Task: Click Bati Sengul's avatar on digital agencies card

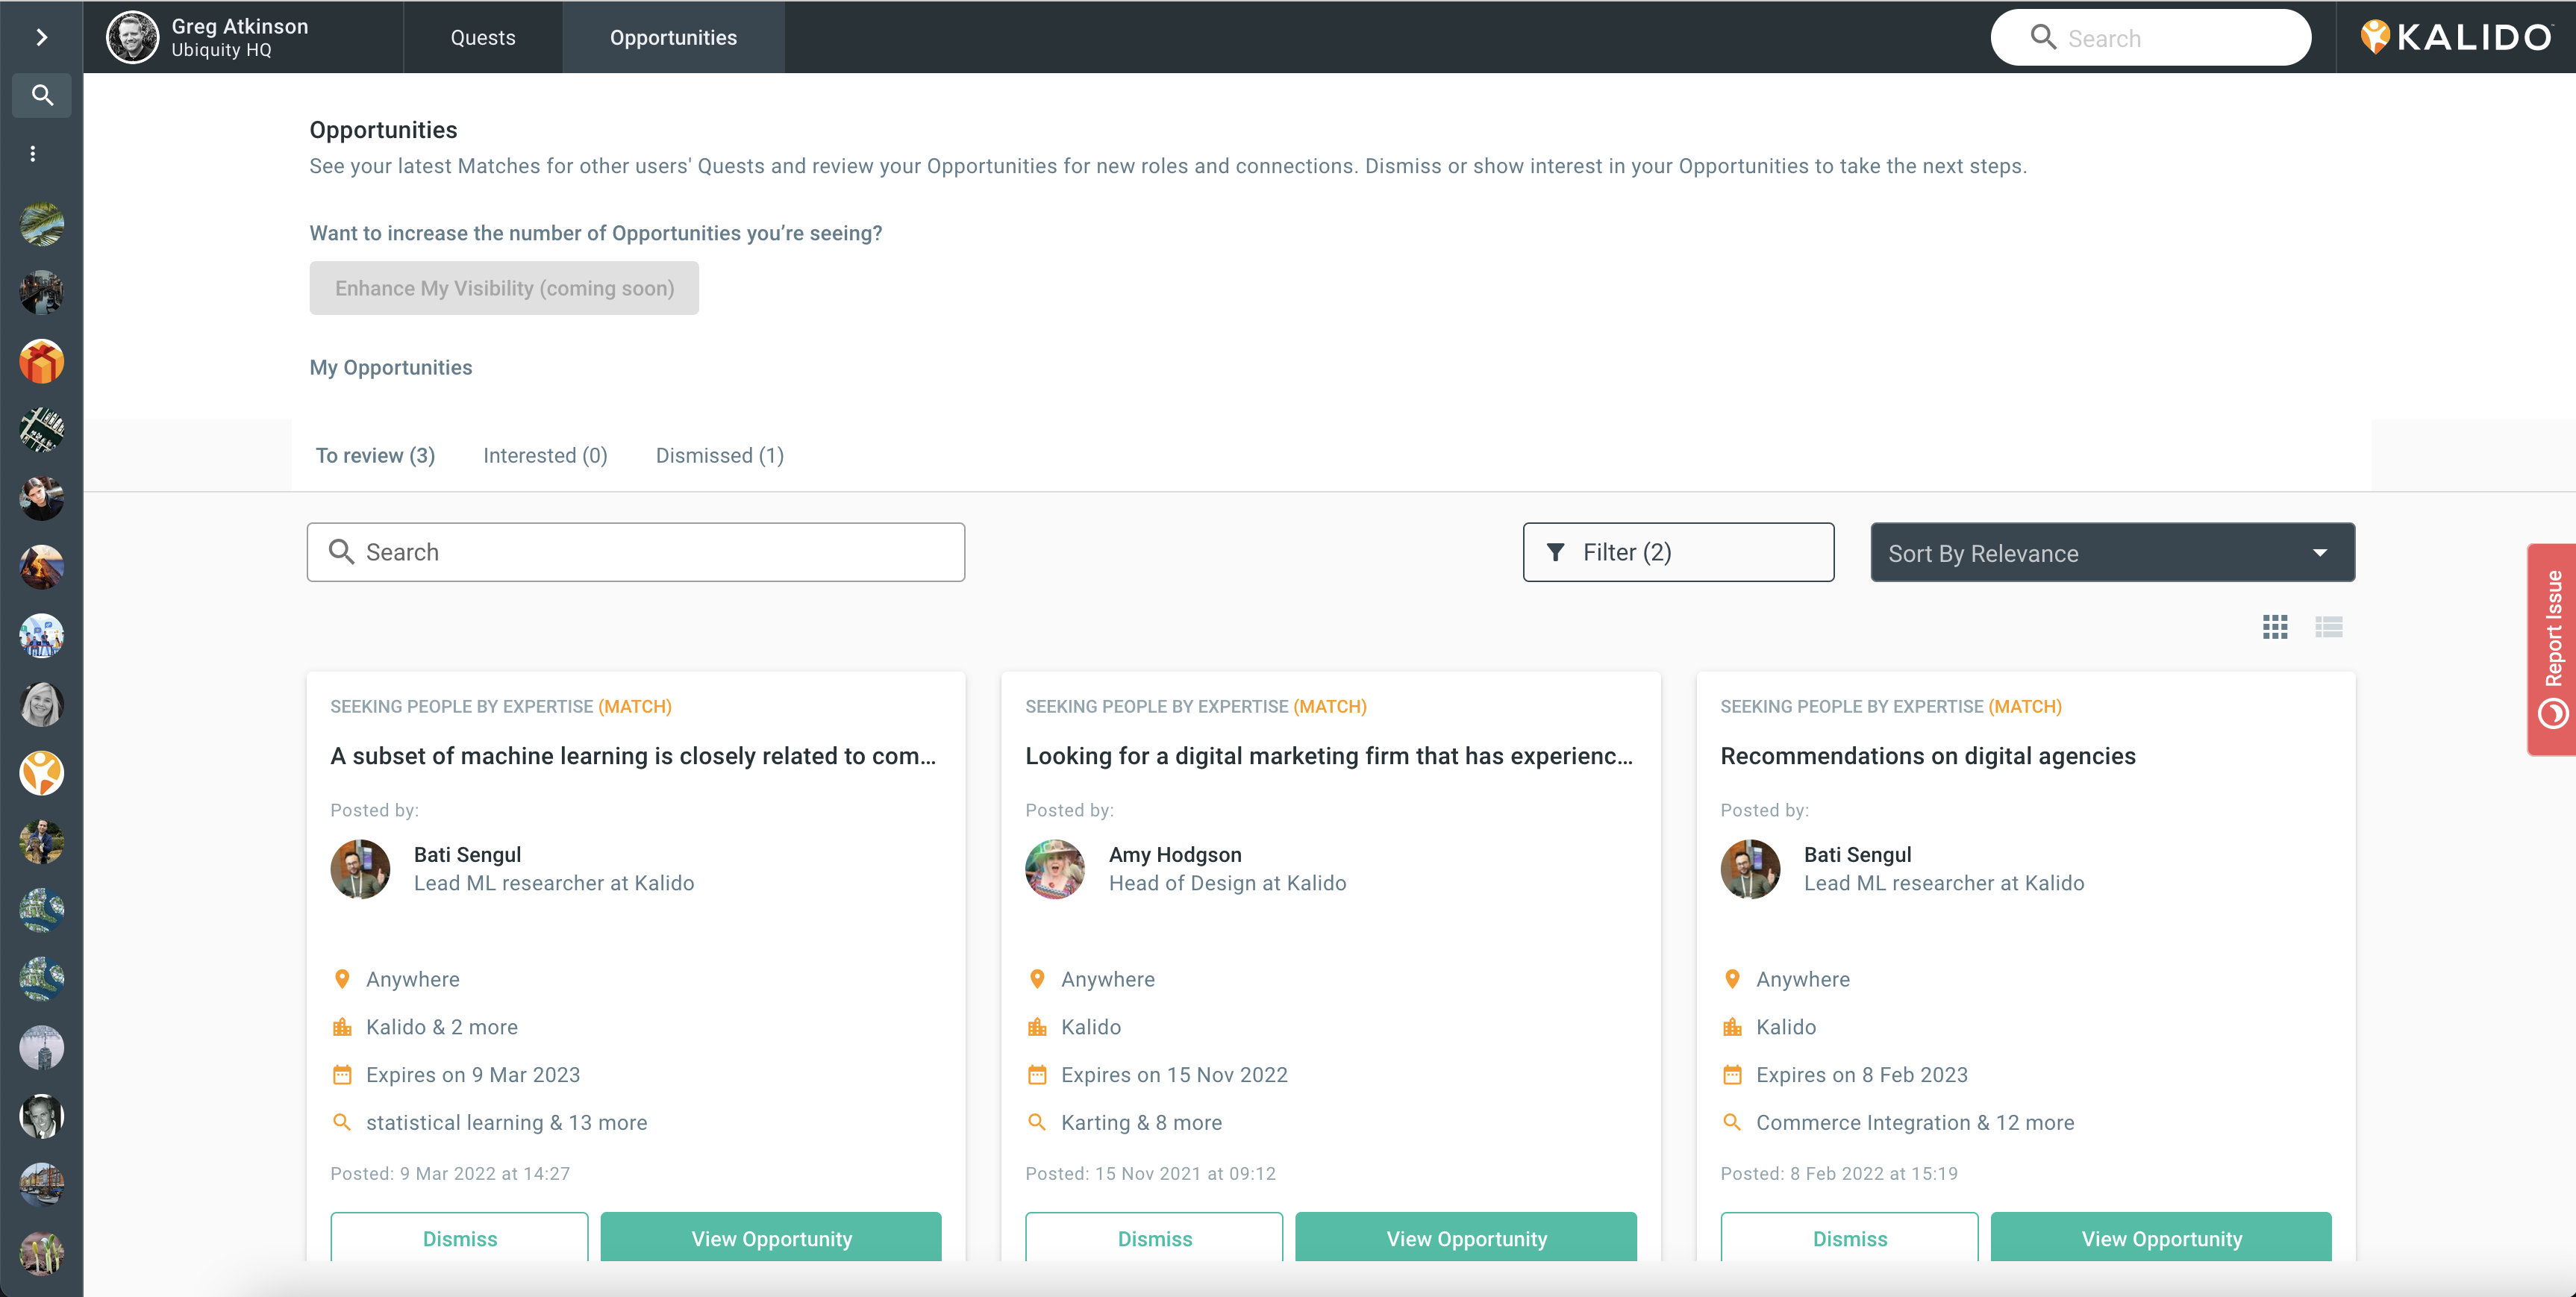Action: (1750, 869)
